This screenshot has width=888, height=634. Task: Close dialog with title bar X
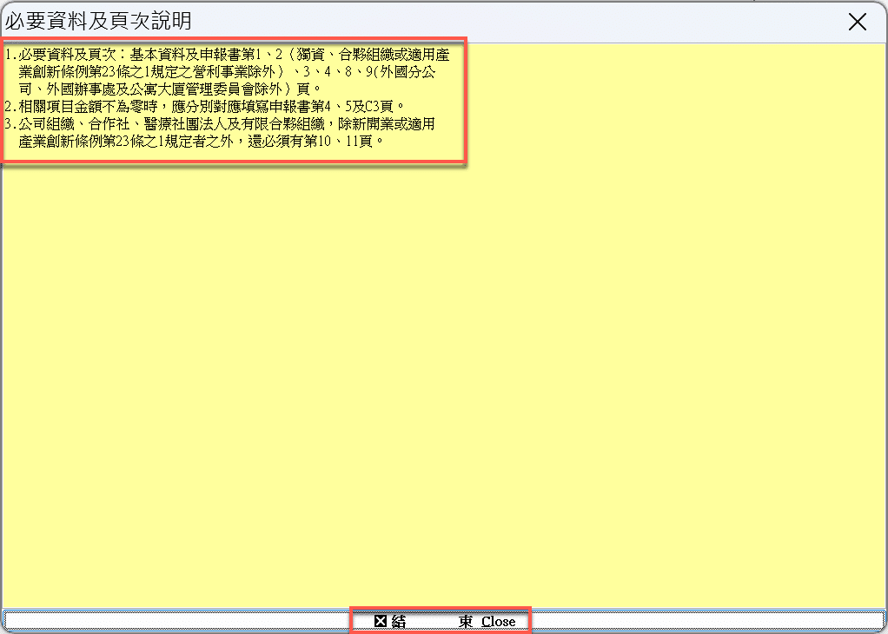(858, 22)
